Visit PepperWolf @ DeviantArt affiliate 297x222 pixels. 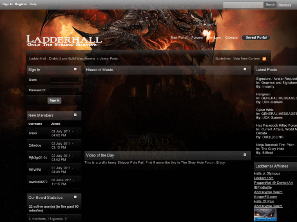point(273,183)
